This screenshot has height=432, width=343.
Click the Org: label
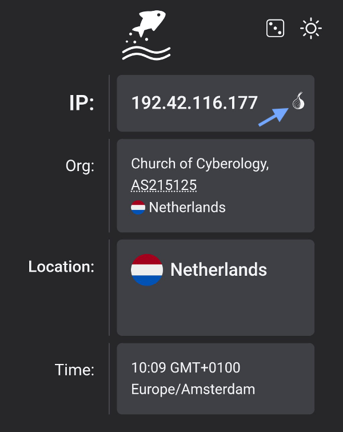point(79,166)
